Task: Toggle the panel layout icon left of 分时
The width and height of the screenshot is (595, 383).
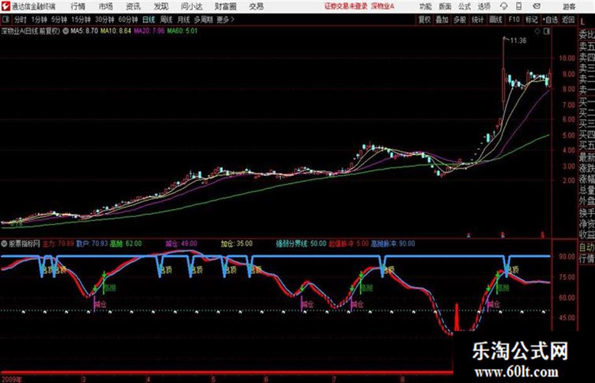Action: coord(5,19)
